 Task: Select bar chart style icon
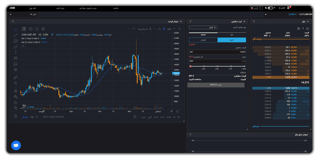[159, 29]
